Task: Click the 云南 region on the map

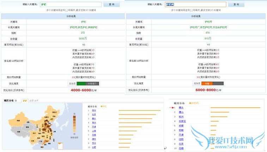Action: coord(32,141)
